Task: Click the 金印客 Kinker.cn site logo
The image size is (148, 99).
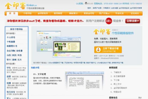Action: [x=25, y=6]
